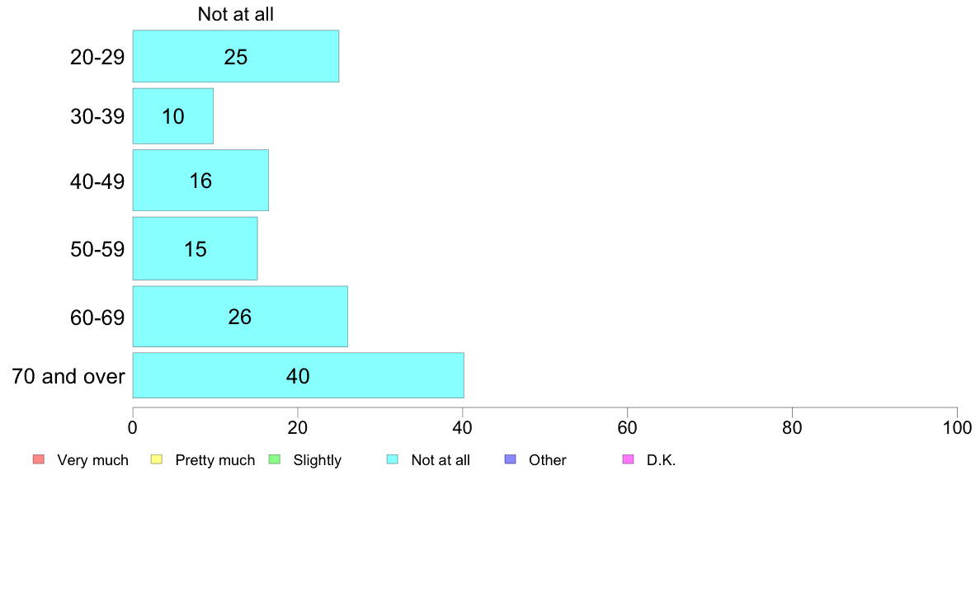Click the red Very much legend swatch

coord(39,459)
